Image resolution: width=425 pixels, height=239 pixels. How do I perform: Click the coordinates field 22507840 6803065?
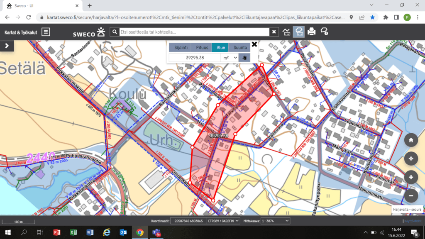click(x=189, y=221)
